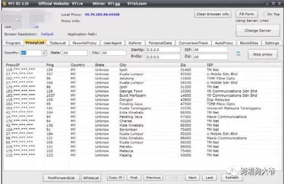Sort by the Country column header
The width and height of the screenshot is (284, 184).
[x=81, y=65]
